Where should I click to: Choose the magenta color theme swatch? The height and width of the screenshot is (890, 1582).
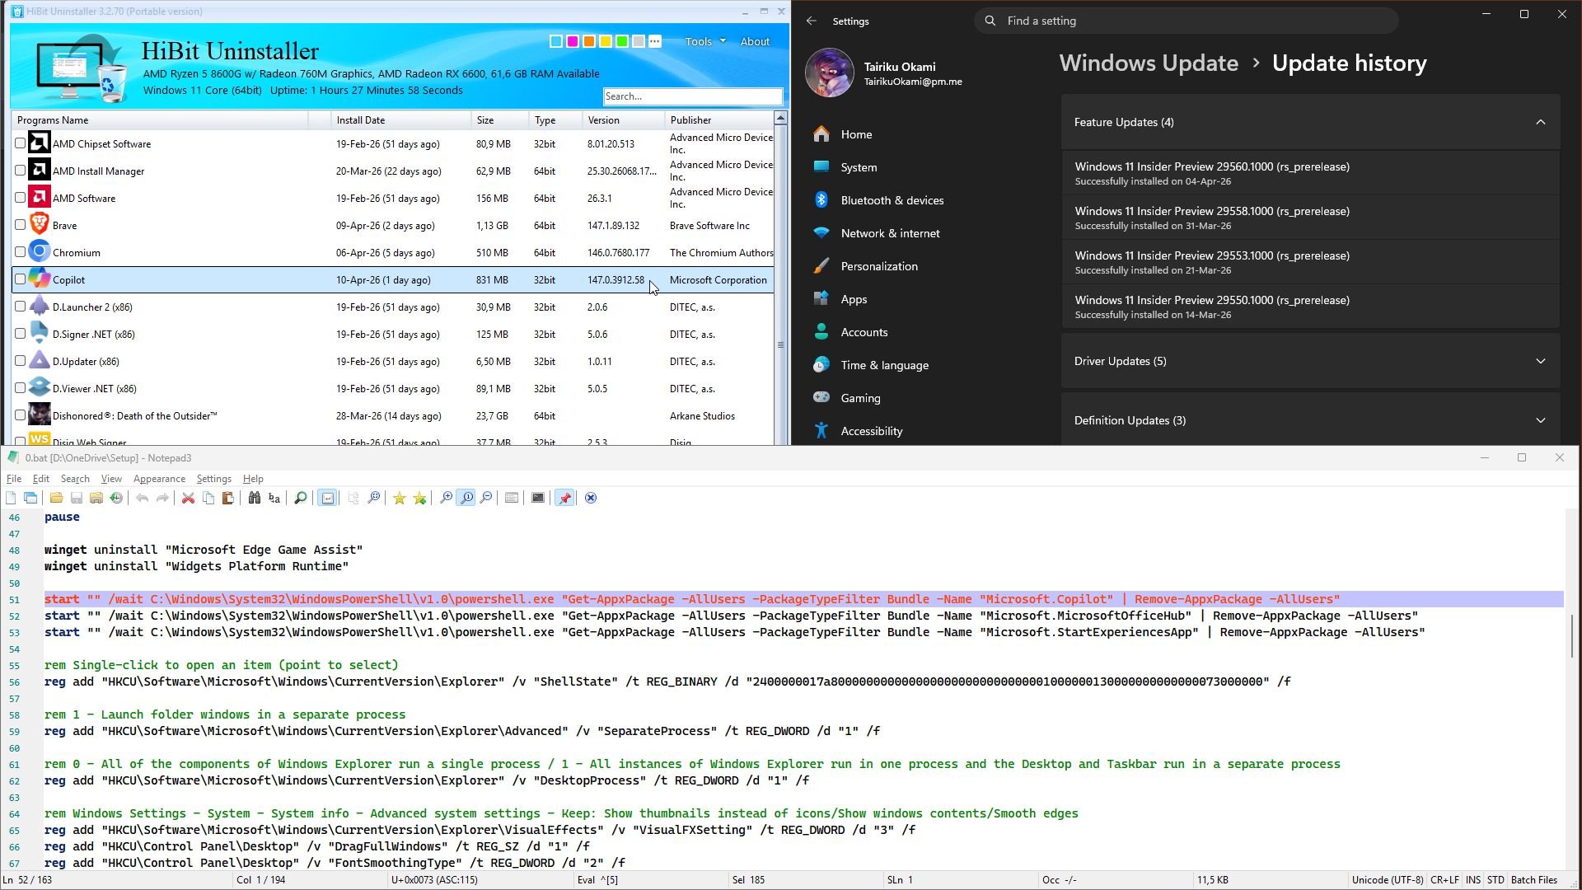click(x=573, y=41)
